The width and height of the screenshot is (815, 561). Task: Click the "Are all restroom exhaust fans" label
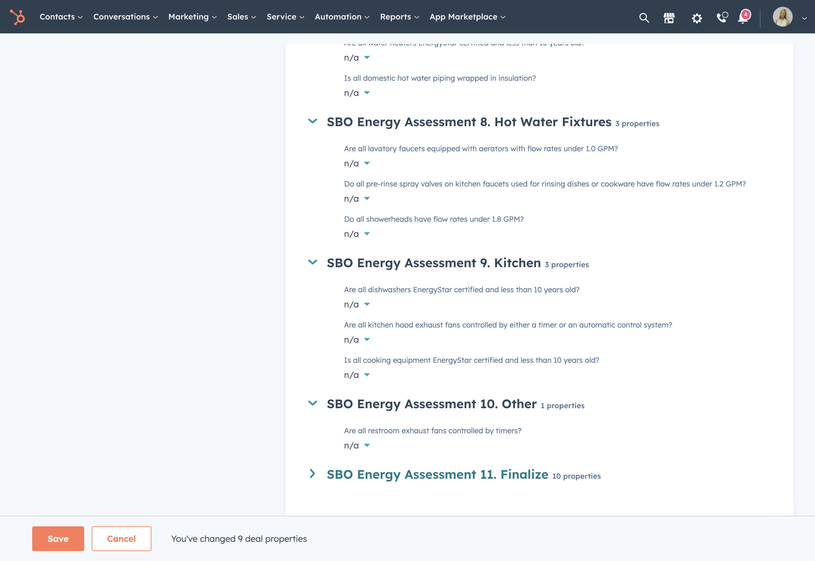[433, 430]
